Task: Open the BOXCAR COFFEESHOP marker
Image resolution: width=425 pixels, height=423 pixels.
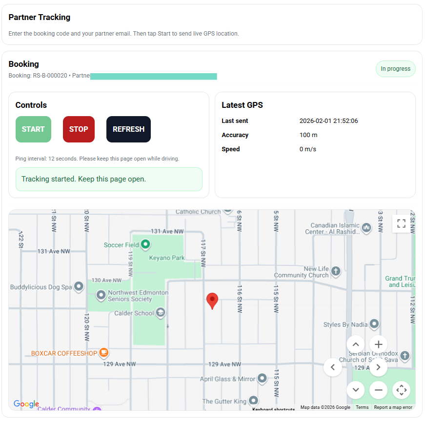Action: pos(104,353)
